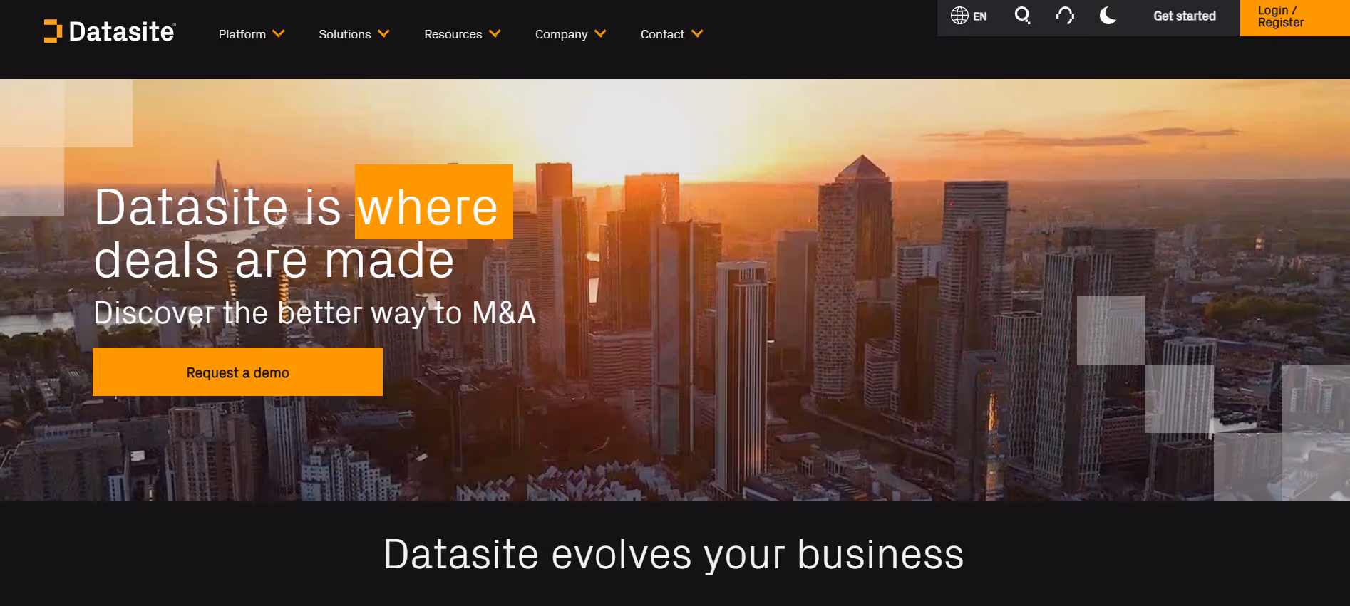
Task: Expand the Resources menu chevron
Action: point(495,33)
